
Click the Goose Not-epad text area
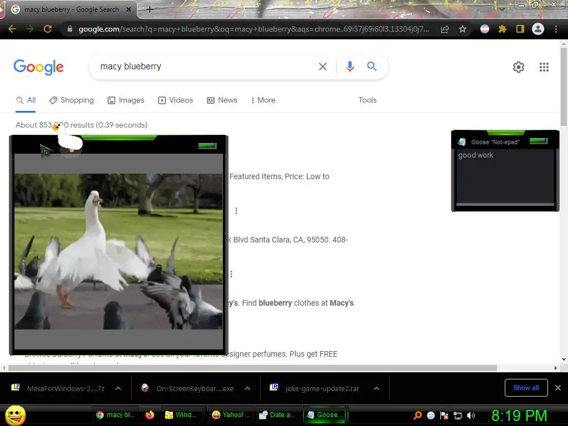505,176
